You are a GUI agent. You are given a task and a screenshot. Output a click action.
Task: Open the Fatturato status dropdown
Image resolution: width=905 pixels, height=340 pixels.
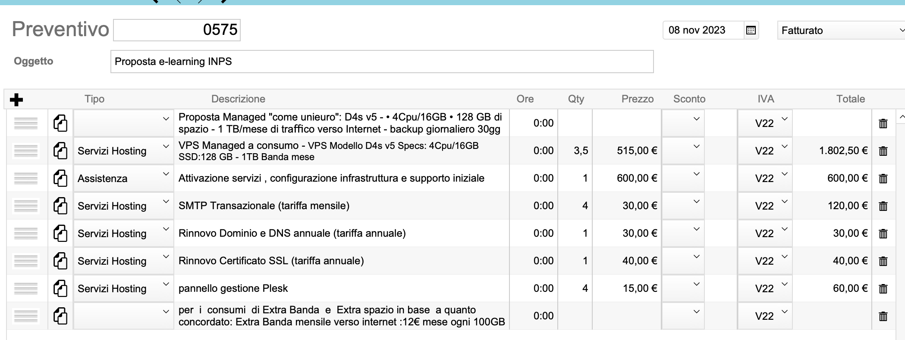(840, 31)
